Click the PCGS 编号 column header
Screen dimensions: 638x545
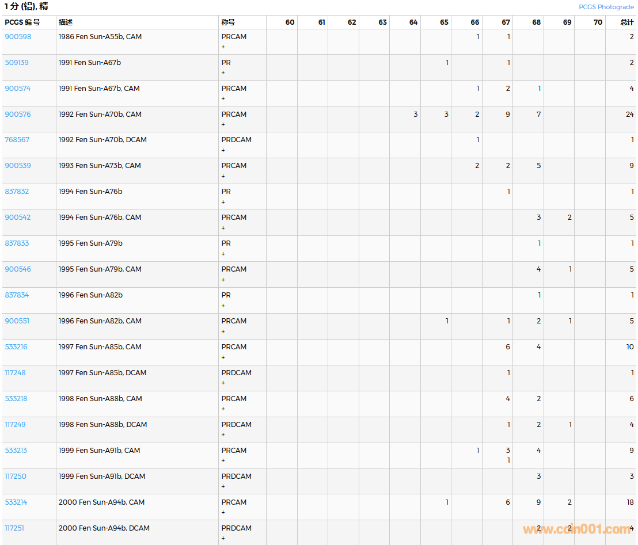[22, 22]
